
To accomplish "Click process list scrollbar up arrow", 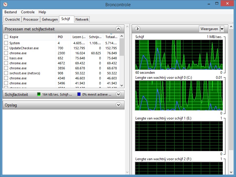I will pyautogui.click(x=122, y=36).
